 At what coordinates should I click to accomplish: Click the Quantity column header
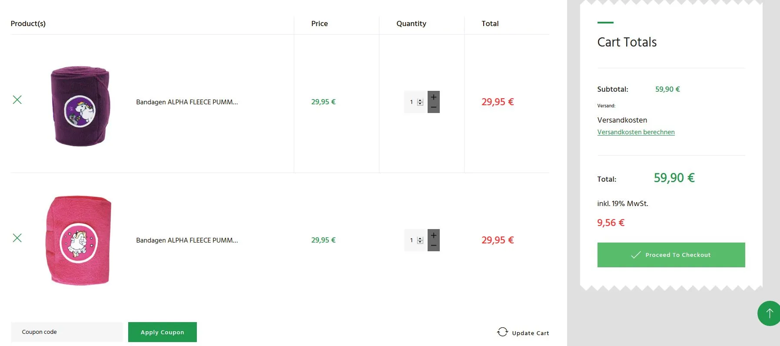point(411,23)
